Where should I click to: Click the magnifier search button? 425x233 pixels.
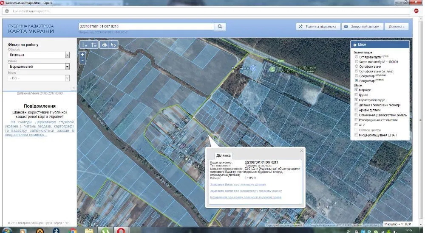tap(220, 26)
